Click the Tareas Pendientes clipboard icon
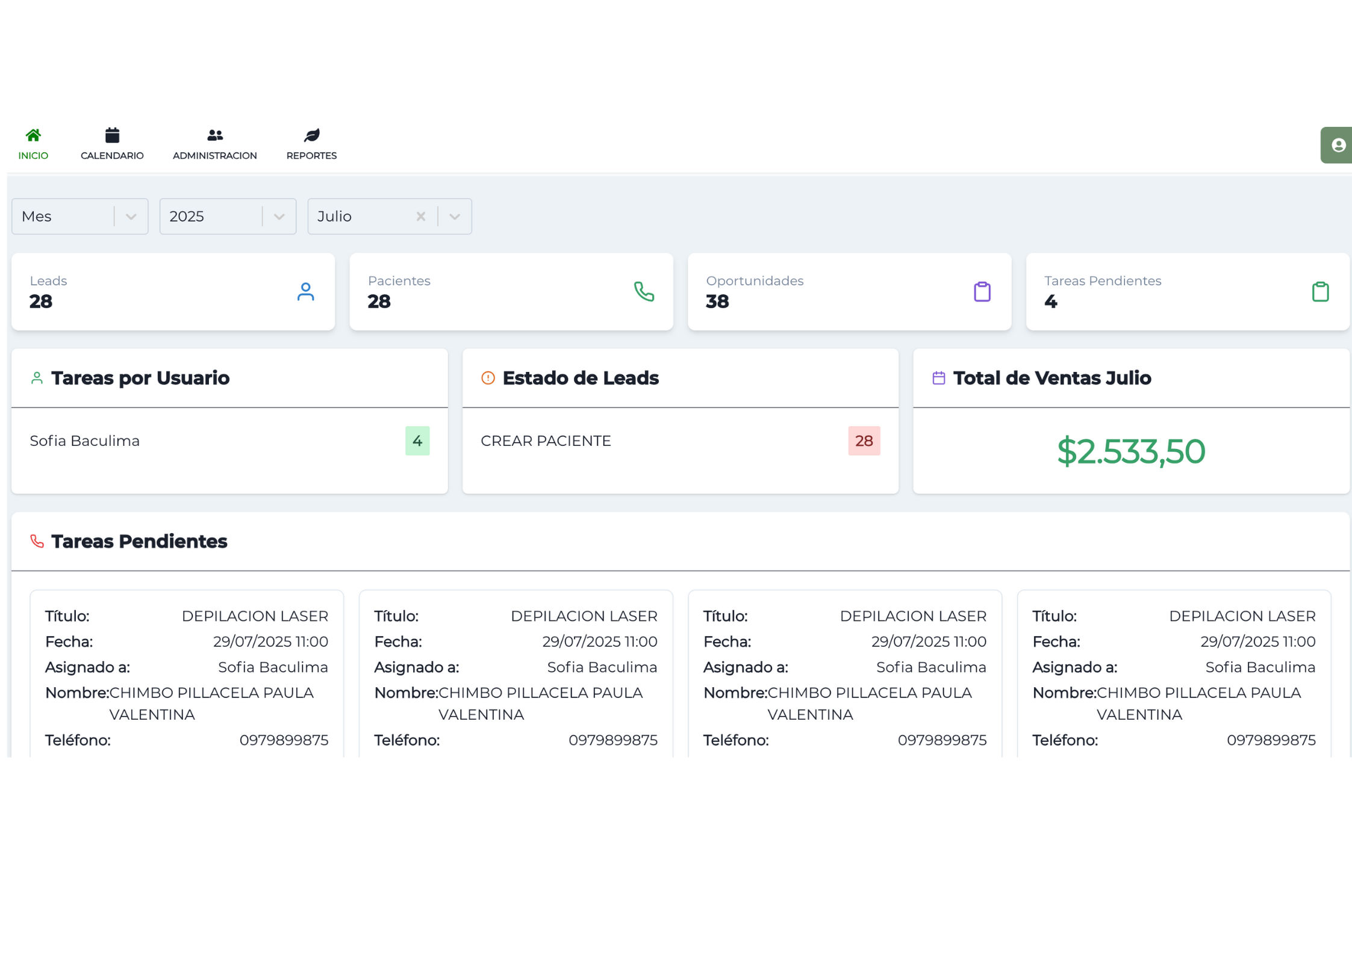This screenshot has height=955, width=1352. 1320,292
